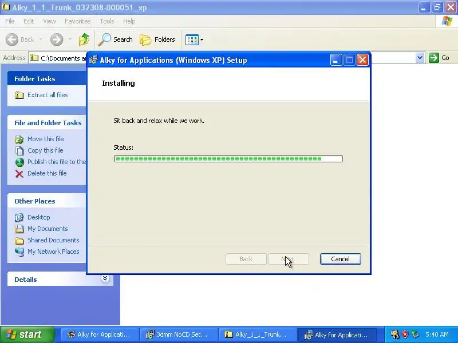Screen dimensions: 458x343
Task: Click the Shared Documents folder icon
Action: click(x=19, y=241)
